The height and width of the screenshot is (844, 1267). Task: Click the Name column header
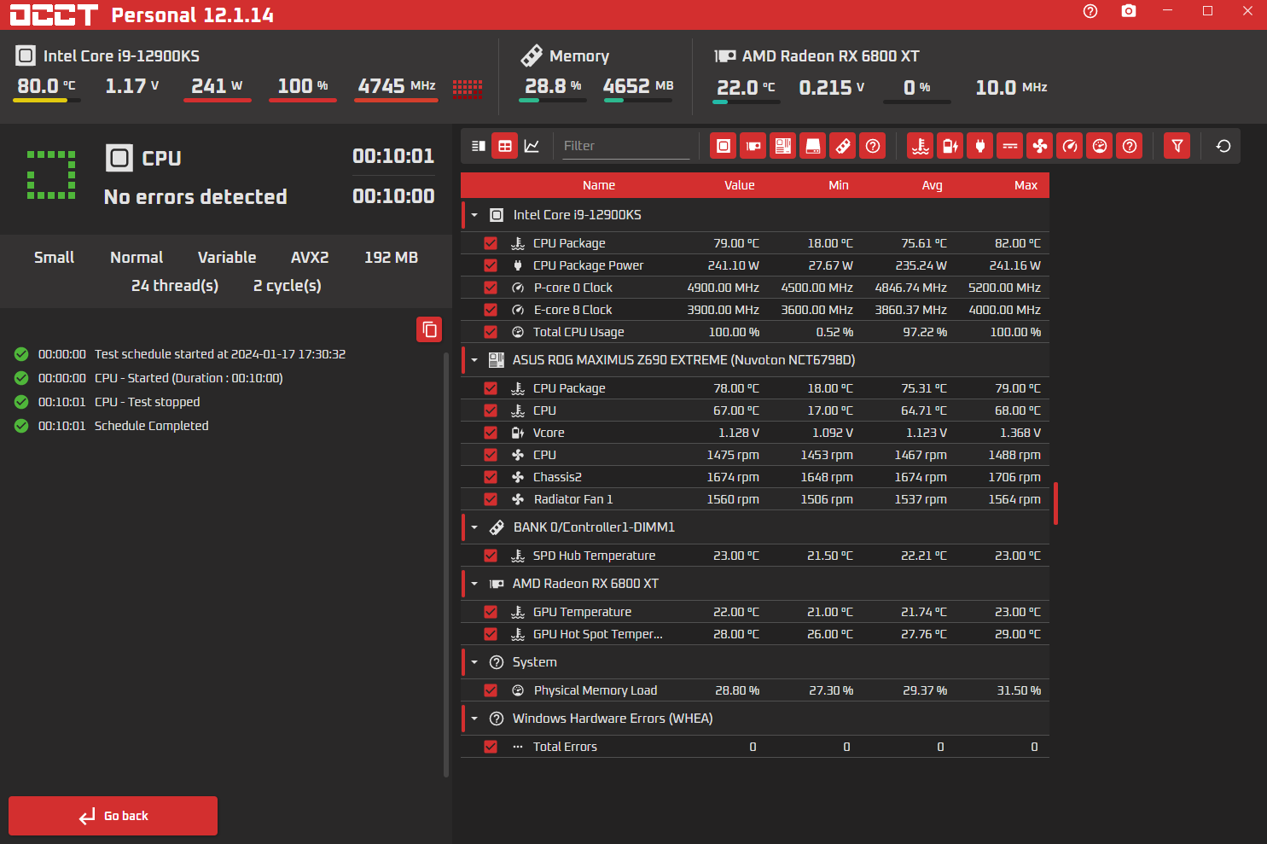coord(598,185)
